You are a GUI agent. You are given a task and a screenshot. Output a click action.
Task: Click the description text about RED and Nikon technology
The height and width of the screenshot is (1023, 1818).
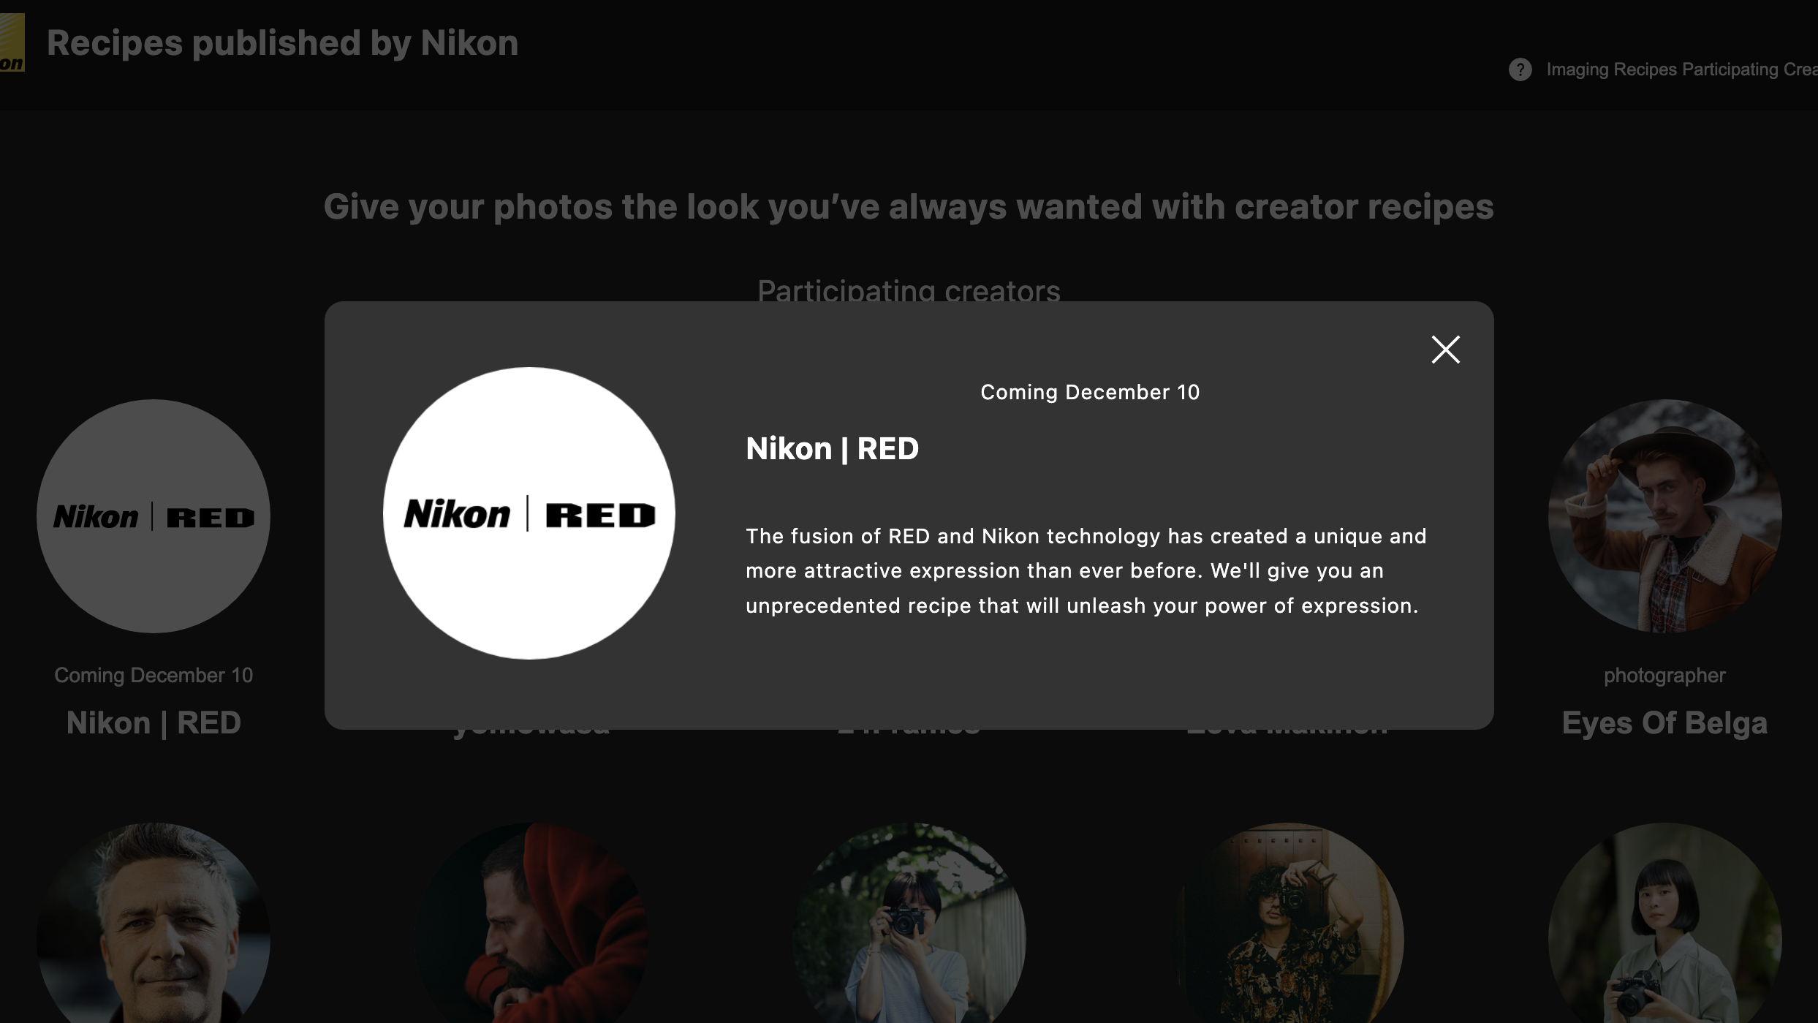pyautogui.click(x=1085, y=570)
